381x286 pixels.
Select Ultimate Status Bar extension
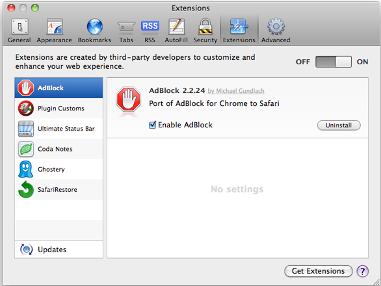[x=59, y=129]
